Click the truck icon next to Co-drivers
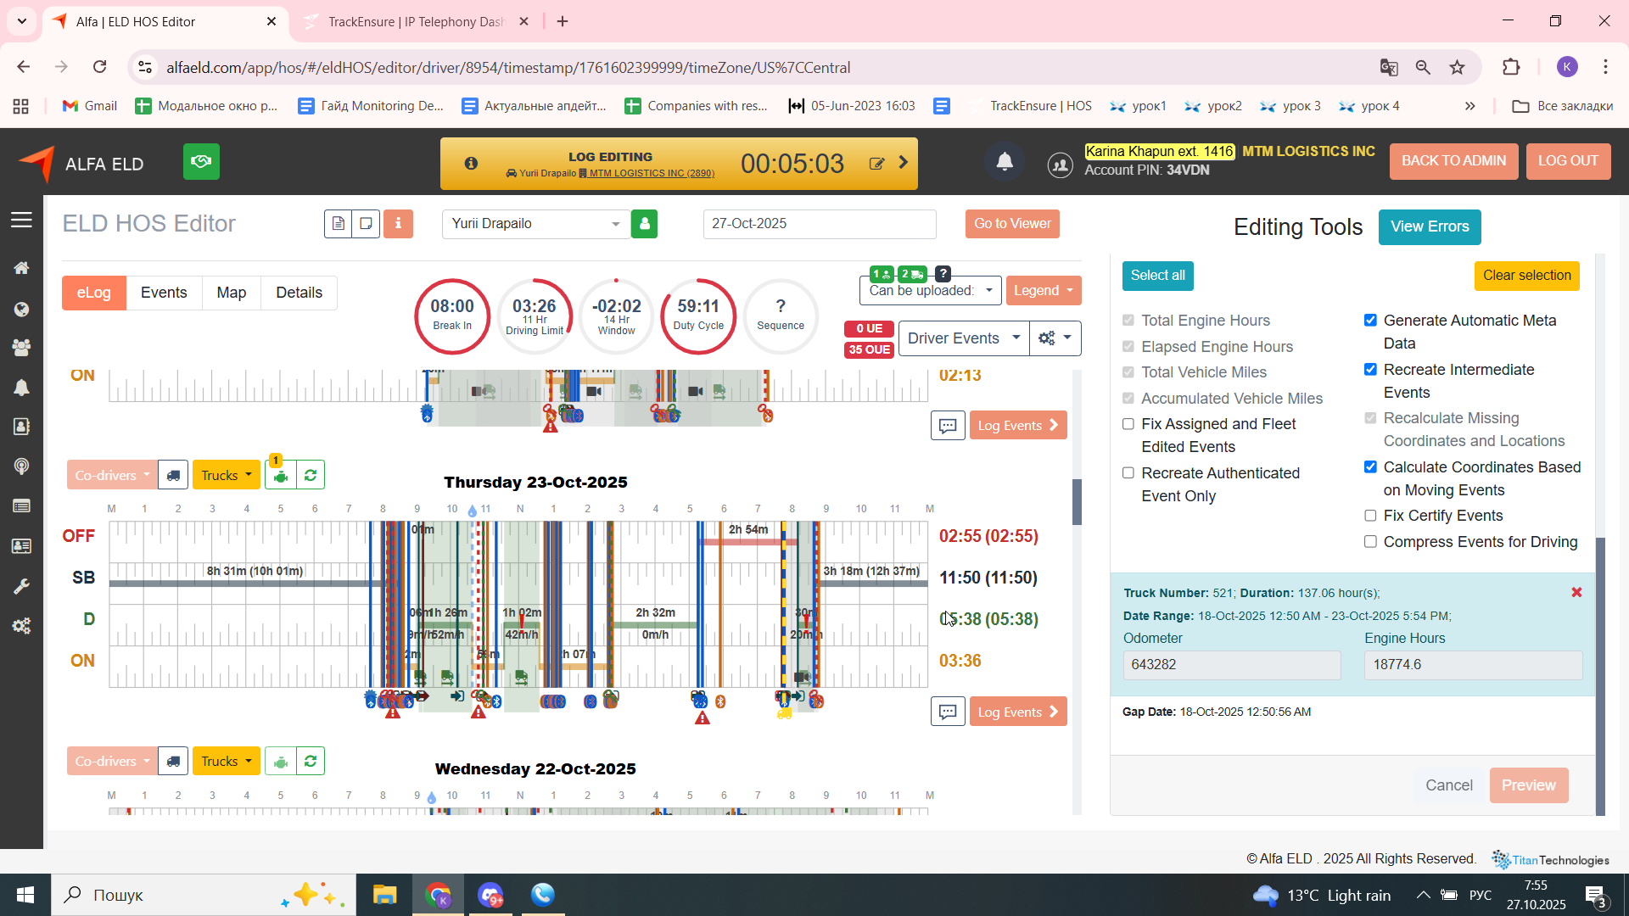The height and width of the screenshot is (916, 1629). [173, 476]
